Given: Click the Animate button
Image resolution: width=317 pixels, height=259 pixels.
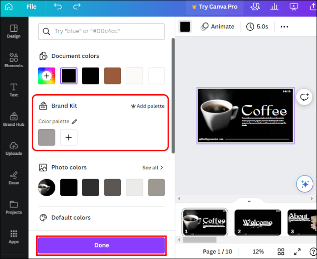Looking at the screenshot, I should 217,27.
